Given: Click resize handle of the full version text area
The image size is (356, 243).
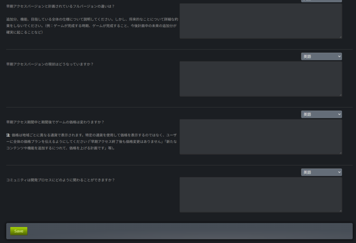Looking at the screenshot, I should [340, 37].
